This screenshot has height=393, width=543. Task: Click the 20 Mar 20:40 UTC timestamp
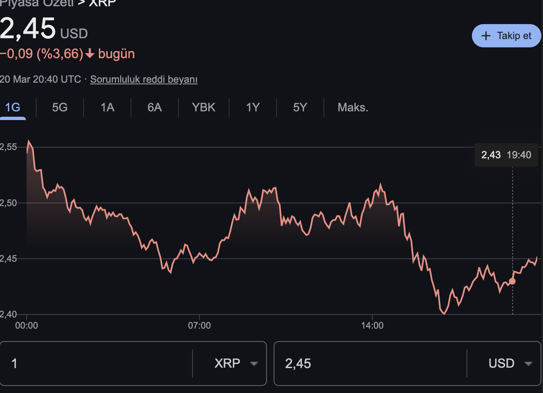(x=40, y=79)
